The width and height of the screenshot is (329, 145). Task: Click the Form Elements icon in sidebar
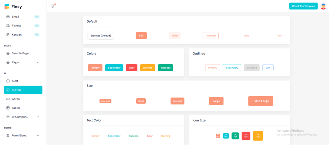[x=8, y=136]
